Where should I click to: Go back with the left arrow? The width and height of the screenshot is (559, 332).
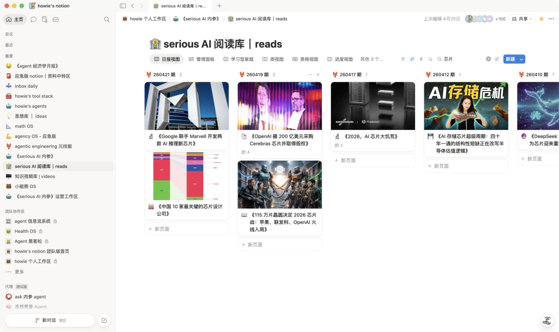tap(133, 6)
